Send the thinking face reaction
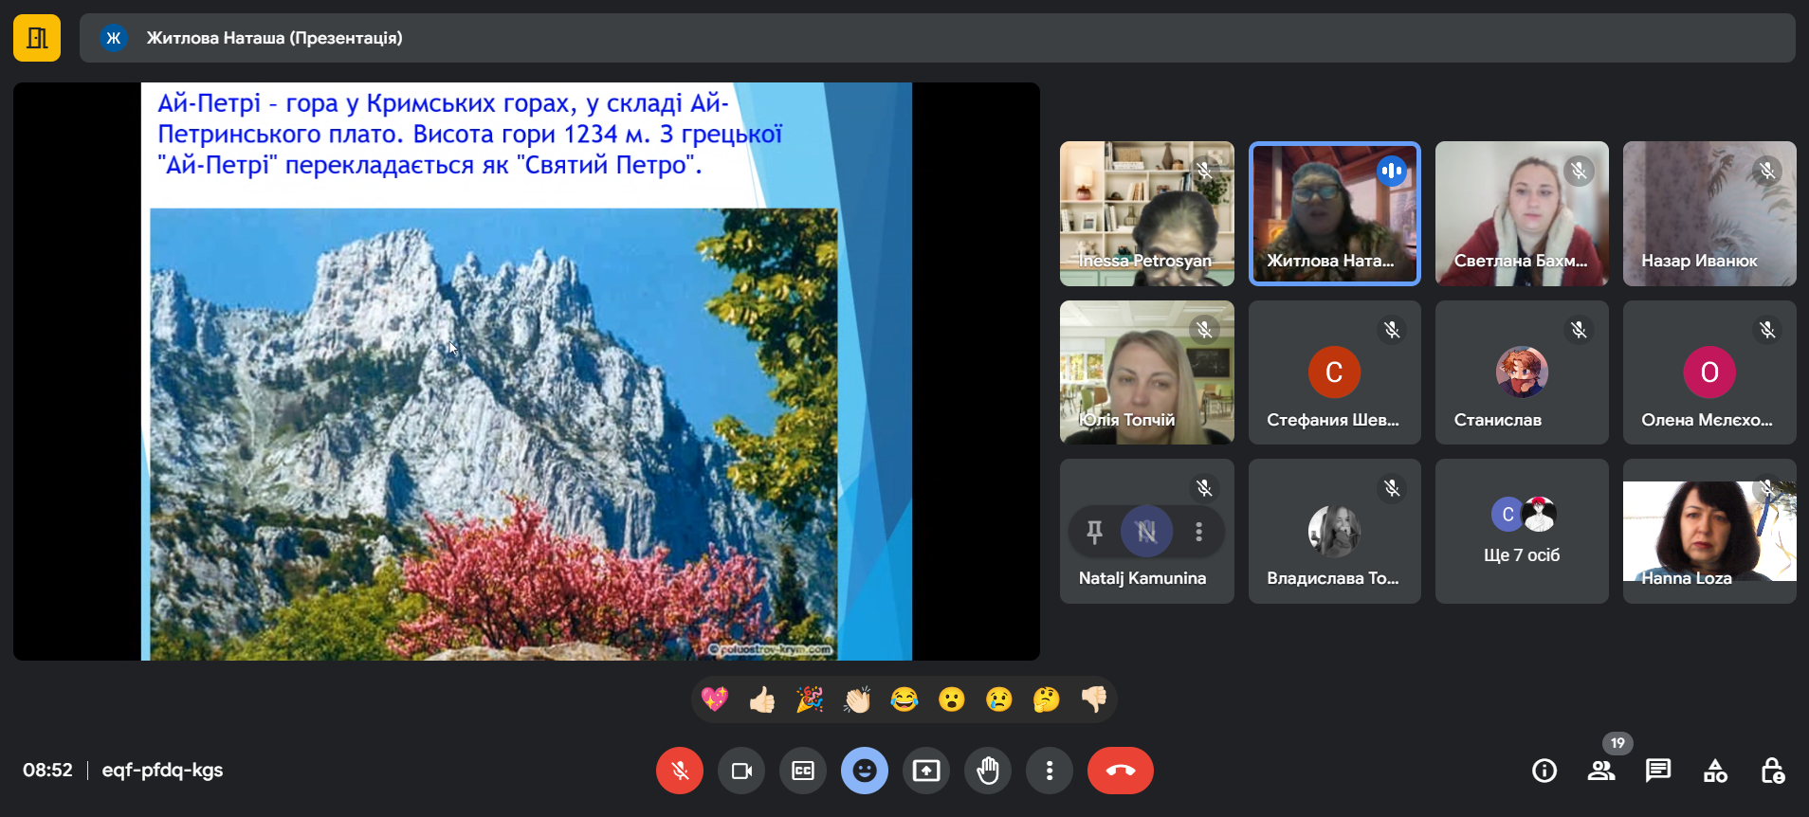The image size is (1809, 817). click(1046, 699)
